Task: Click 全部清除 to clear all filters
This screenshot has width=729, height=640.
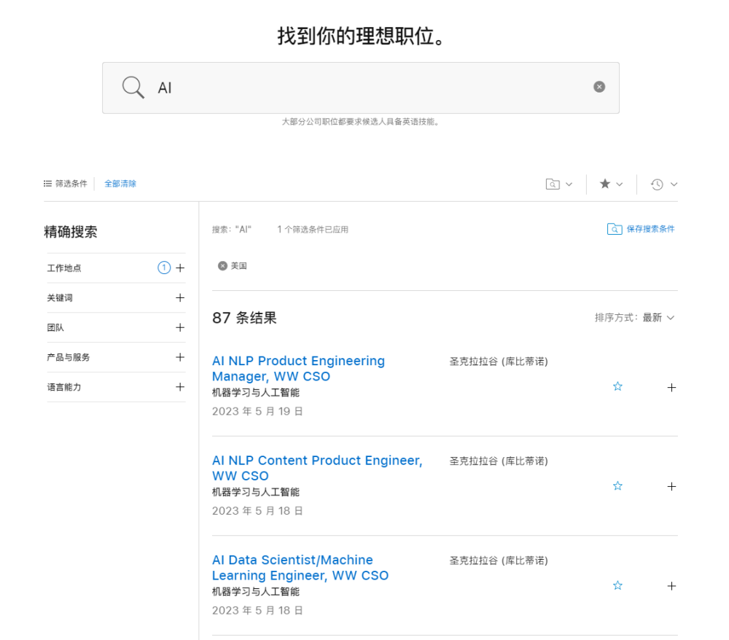Action: 120,184
